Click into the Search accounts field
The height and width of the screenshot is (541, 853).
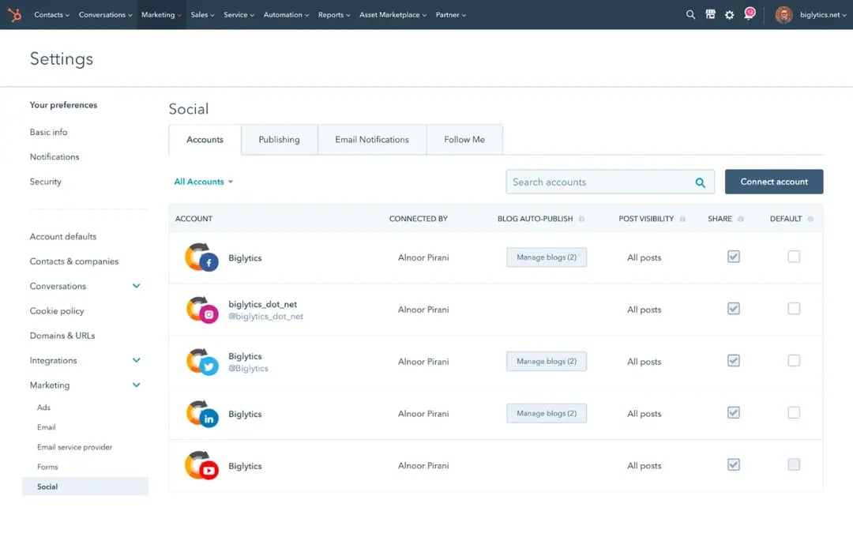(600, 182)
